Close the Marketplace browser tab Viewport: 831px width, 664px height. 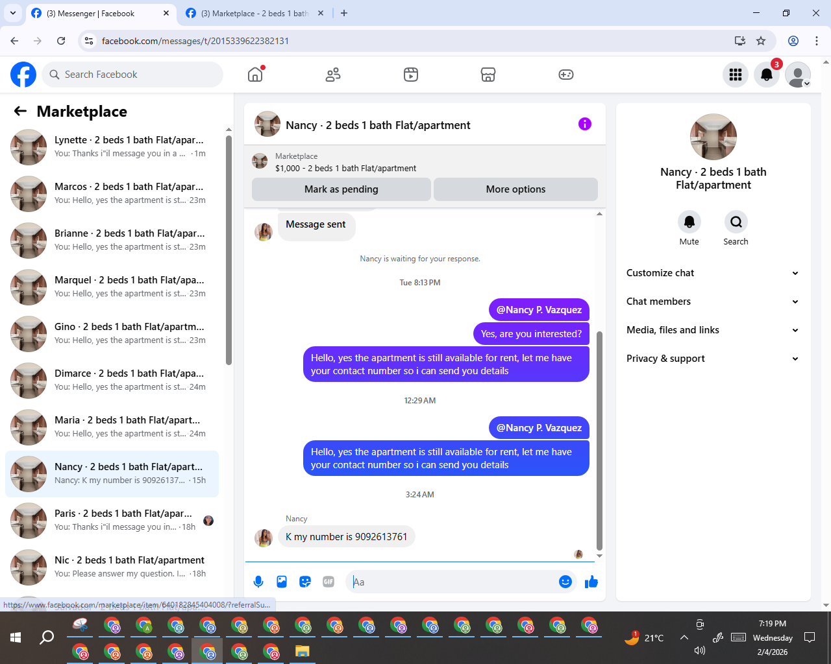click(320, 13)
